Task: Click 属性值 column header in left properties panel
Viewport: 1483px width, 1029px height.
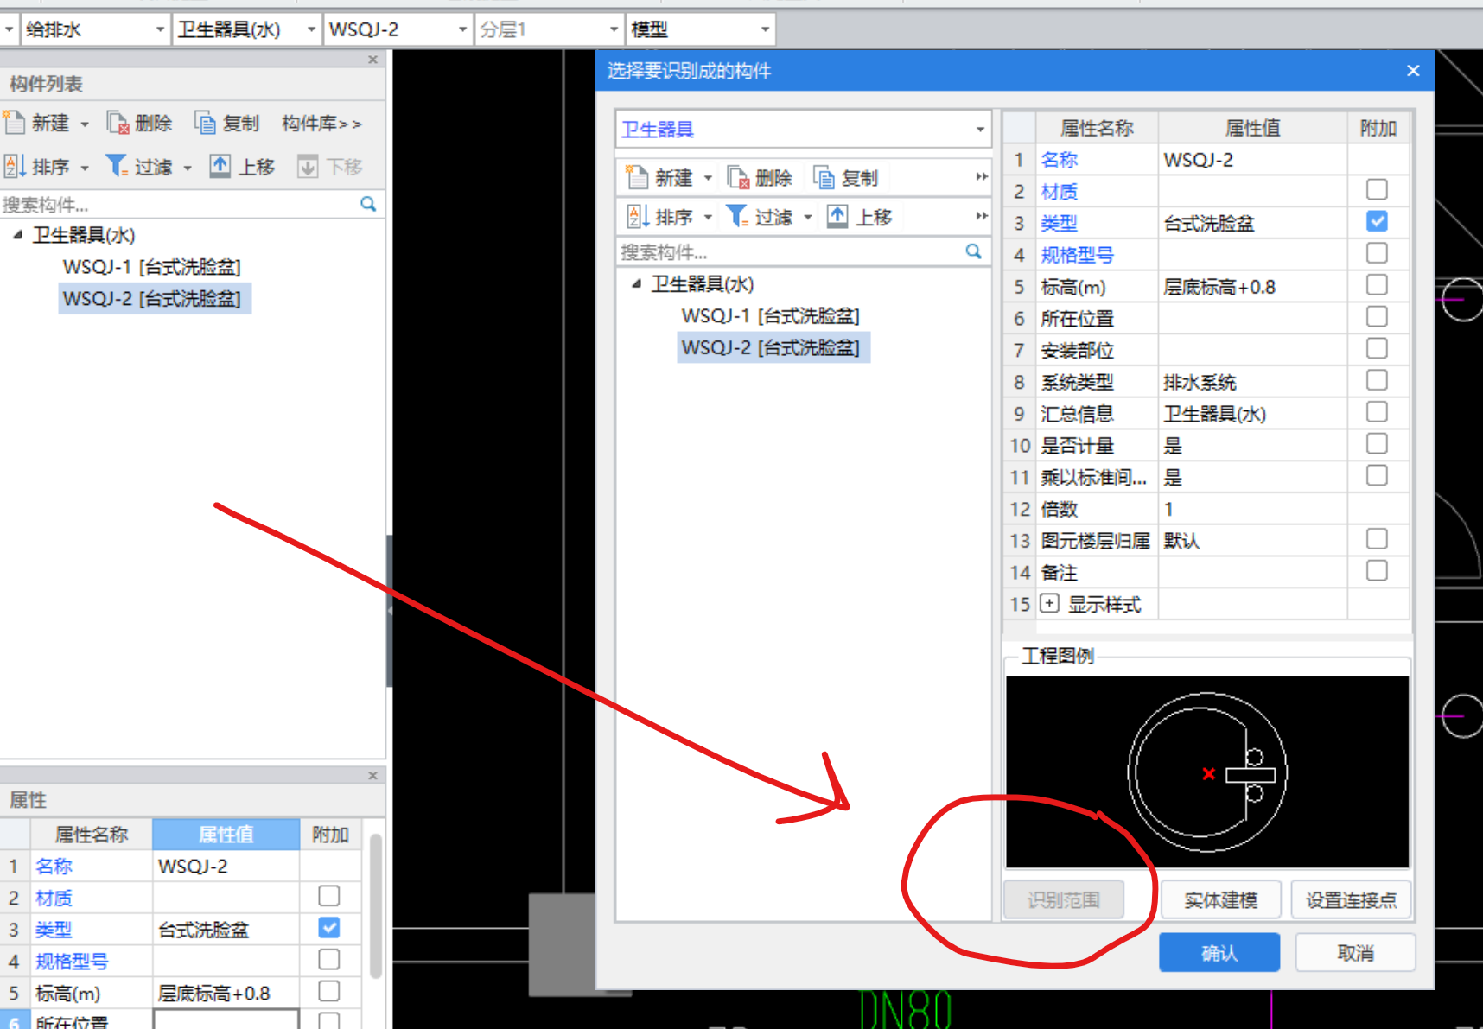Action: point(226,835)
